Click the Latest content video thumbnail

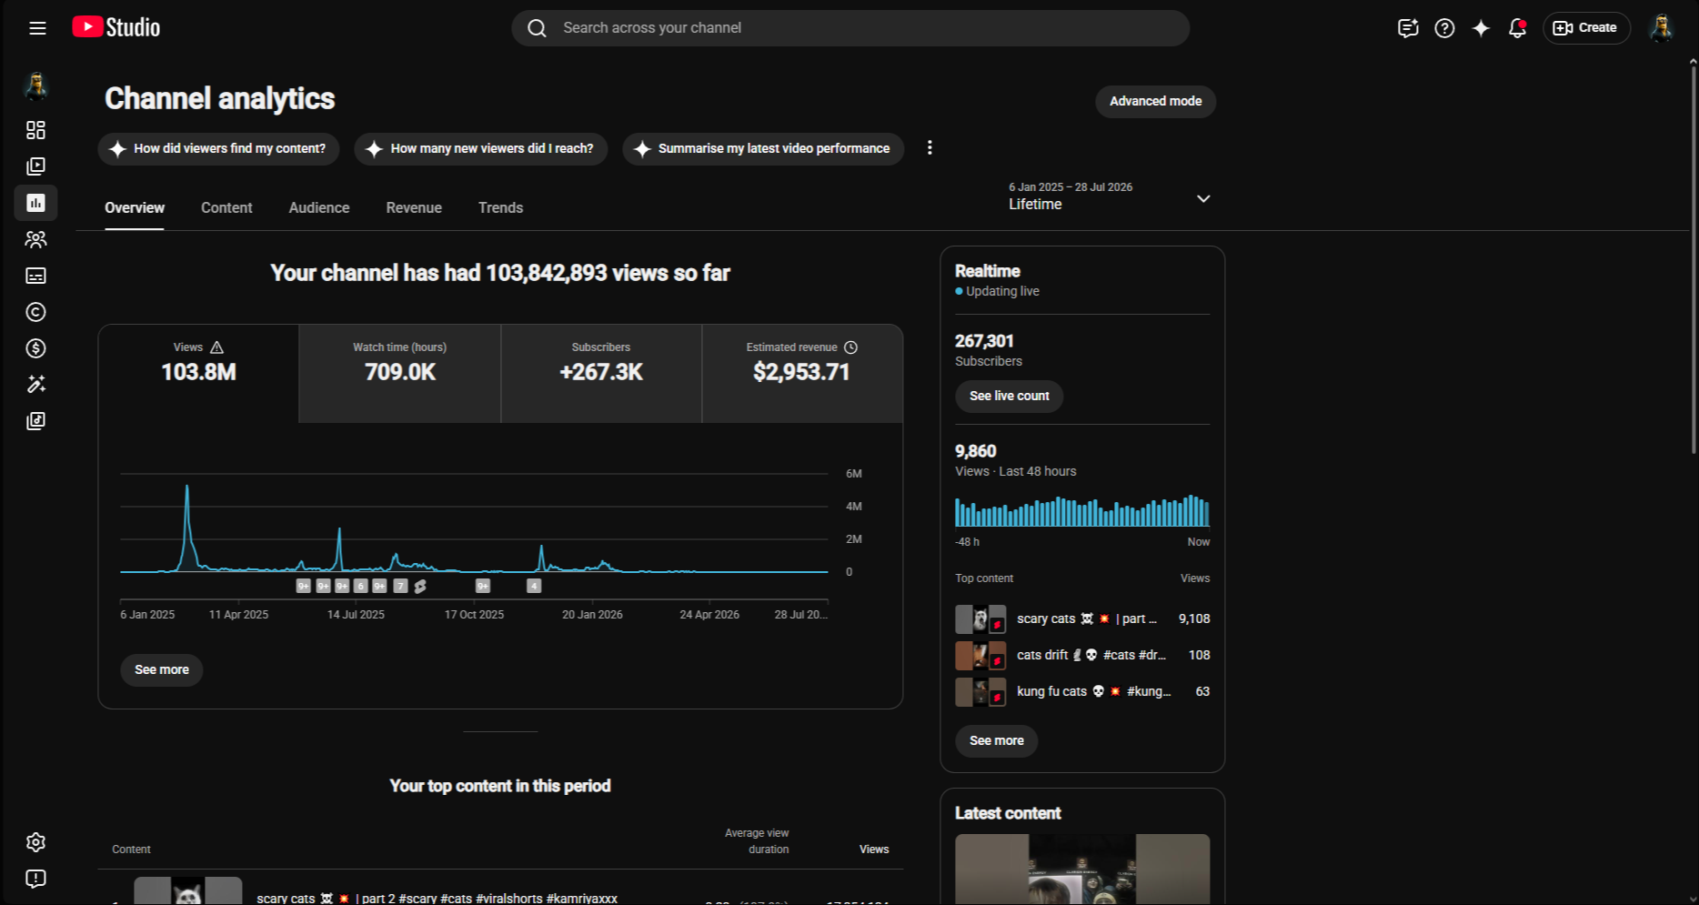pos(1082,869)
